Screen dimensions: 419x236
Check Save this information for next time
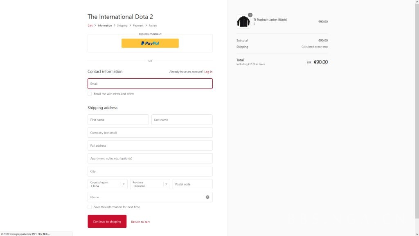[x=90, y=207]
